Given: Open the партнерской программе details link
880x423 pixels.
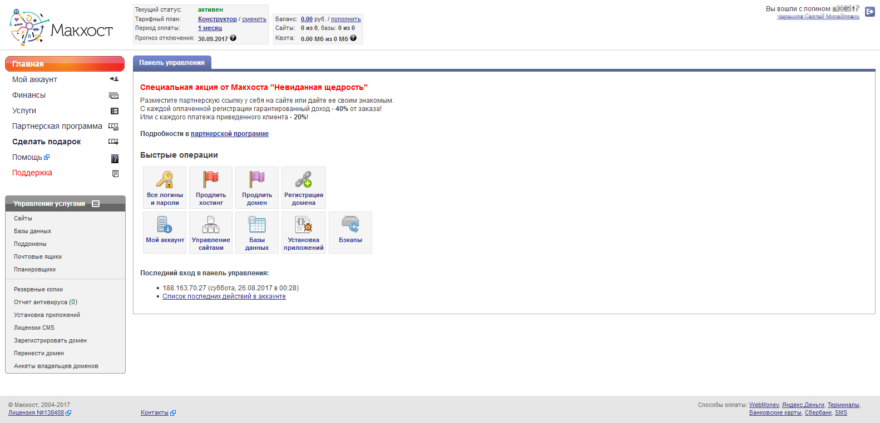Looking at the screenshot, I should click(x=230, y=134).
